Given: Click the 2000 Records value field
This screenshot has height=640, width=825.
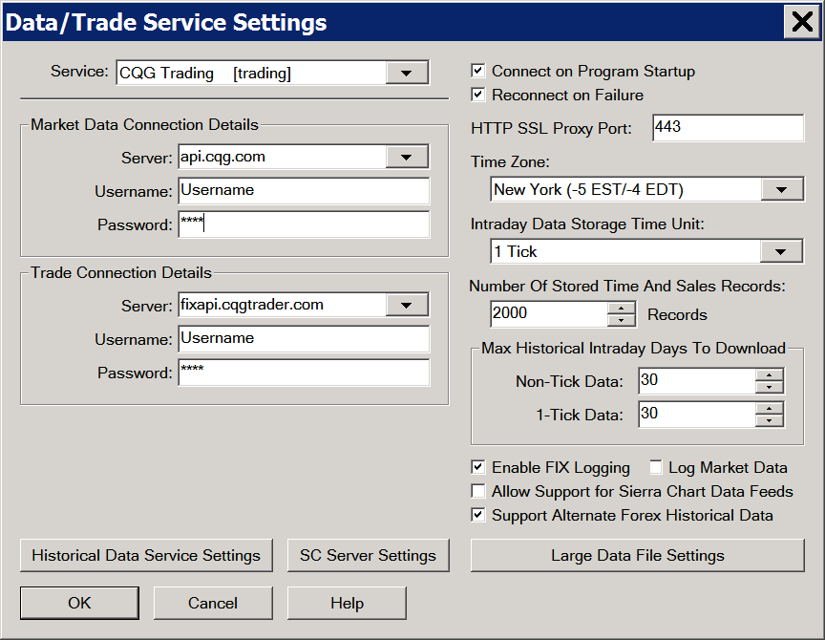Looking at the screenshot, I should pos(549,313).
